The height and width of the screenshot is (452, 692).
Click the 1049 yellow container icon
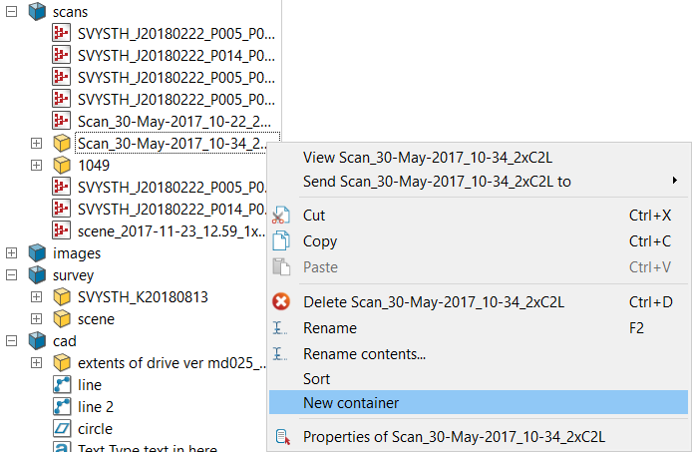click(61, 166)
